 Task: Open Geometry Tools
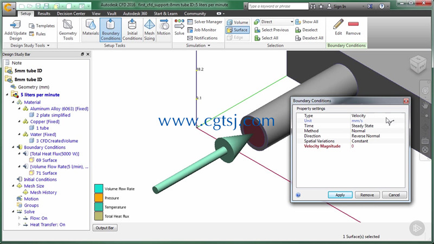tap(68, 30)
